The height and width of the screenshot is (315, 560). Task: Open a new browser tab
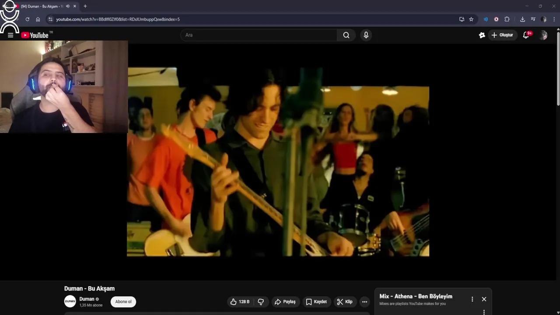point(85,6)
